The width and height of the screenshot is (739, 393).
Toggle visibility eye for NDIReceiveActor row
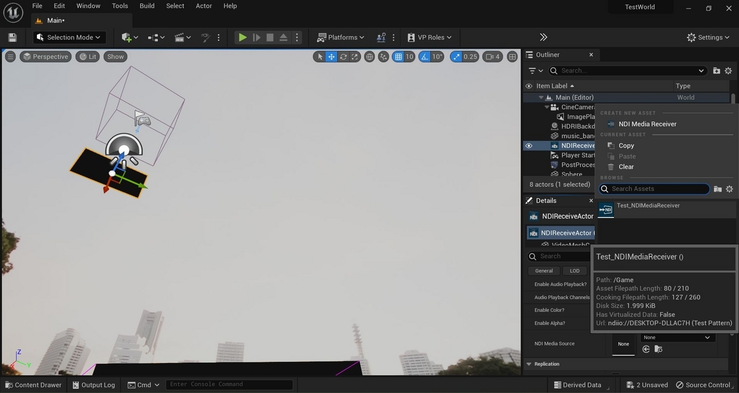[x=528, y=146]
